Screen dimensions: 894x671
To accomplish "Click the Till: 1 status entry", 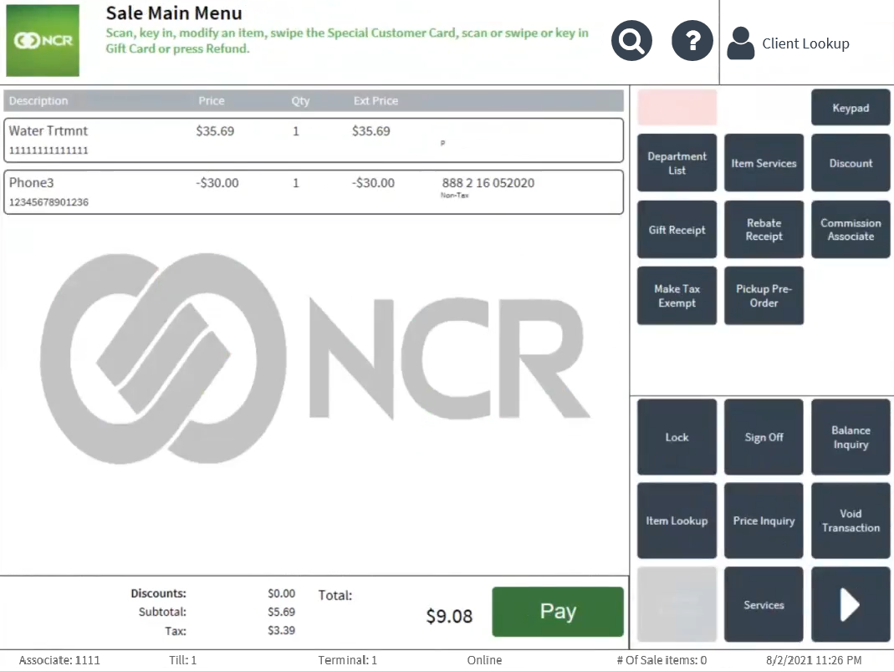I will point(182,660).
